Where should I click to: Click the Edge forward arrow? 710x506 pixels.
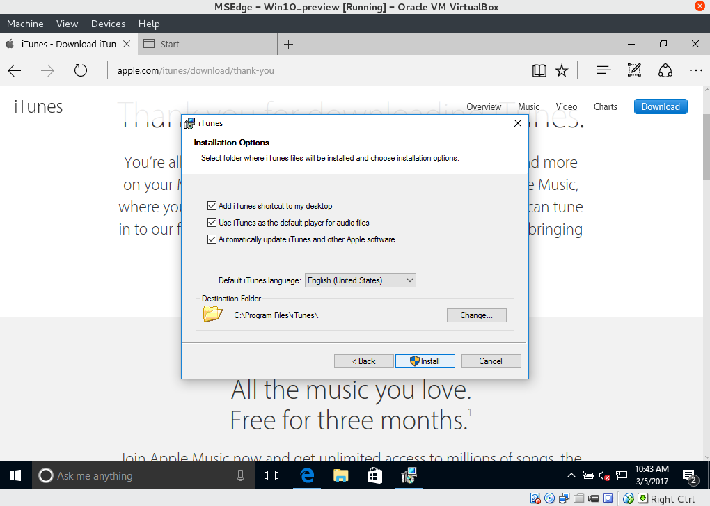click(x=47, y=70)
